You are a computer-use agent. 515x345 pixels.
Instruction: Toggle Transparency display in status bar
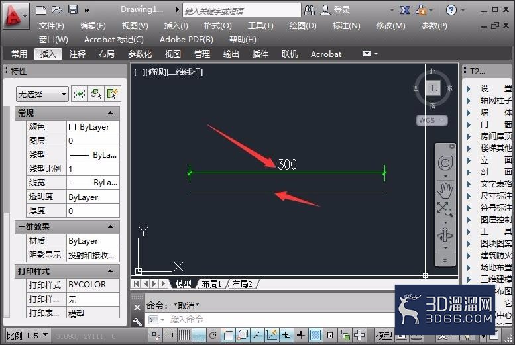[315, 335]
